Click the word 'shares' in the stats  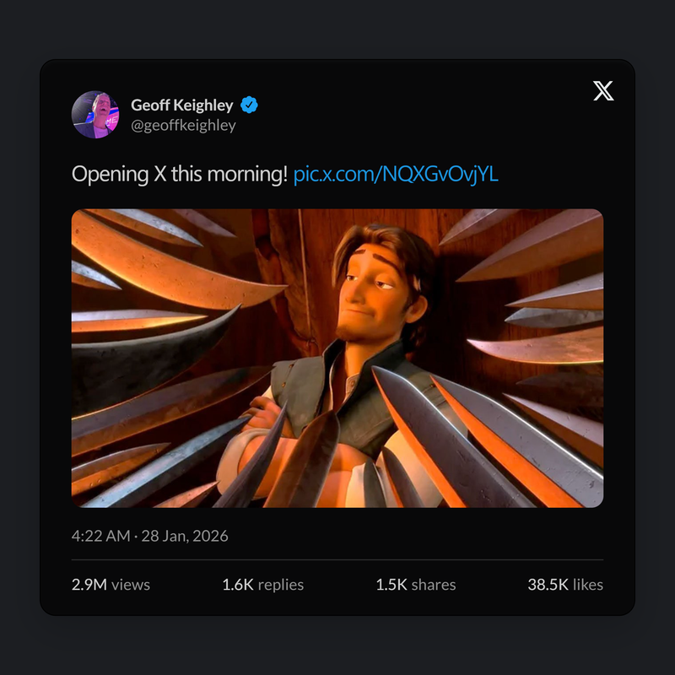click(435, 585)
